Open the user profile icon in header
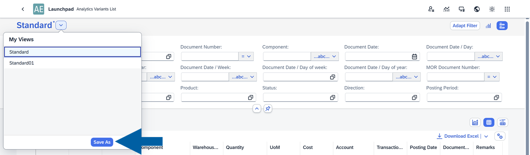This screenshot has height=155, width=530. (x=431, y=9)
